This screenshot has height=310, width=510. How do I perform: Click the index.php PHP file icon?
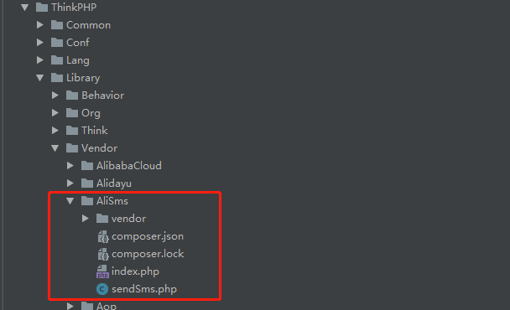102,271
